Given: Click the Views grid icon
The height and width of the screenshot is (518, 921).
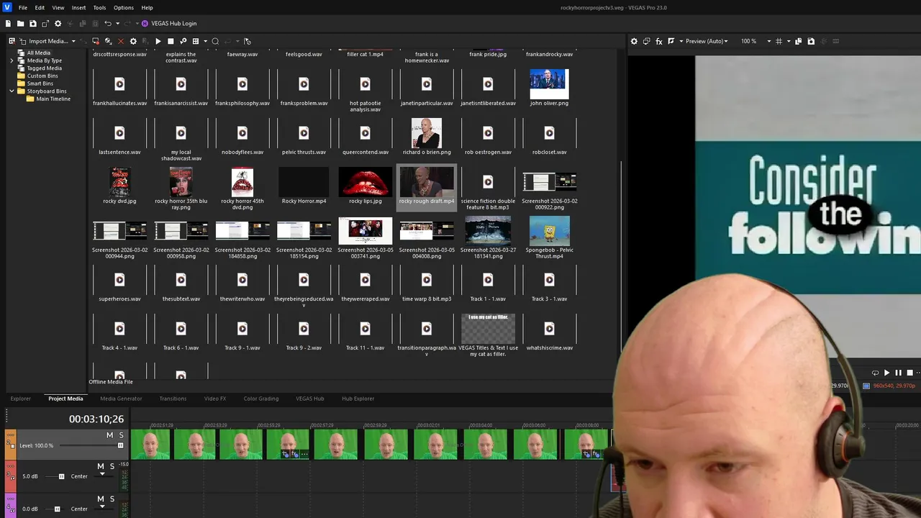Looking at the screenshot, I should pos(196,41).
